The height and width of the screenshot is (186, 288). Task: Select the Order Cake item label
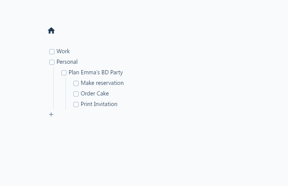(x=95, y=94)
